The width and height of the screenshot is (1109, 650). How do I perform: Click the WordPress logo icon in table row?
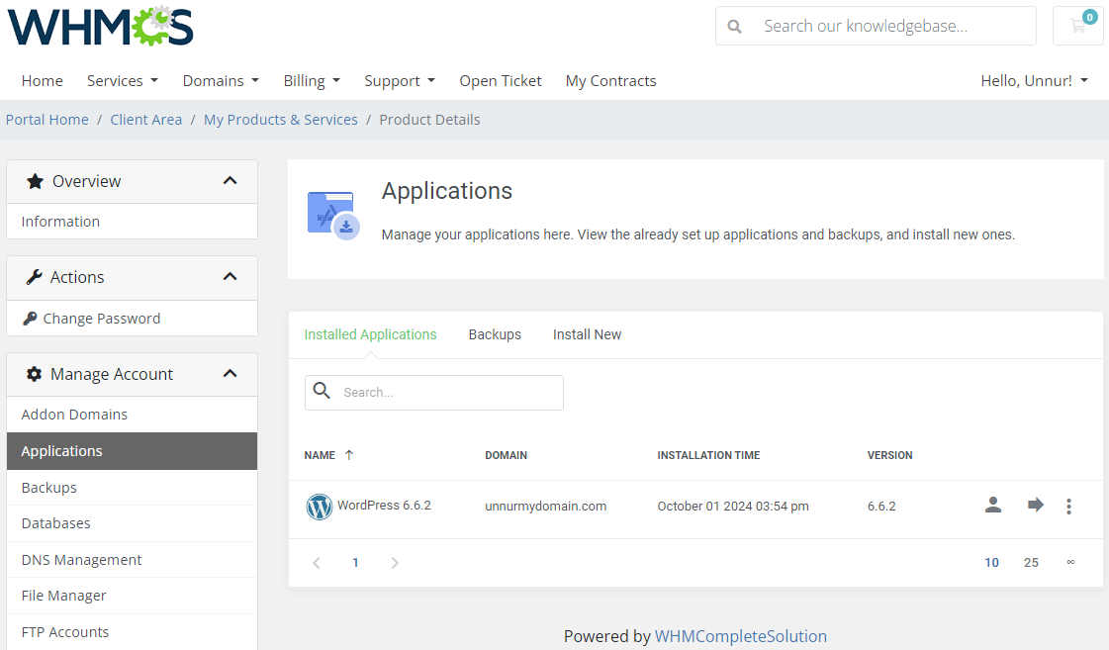point(319,507)
